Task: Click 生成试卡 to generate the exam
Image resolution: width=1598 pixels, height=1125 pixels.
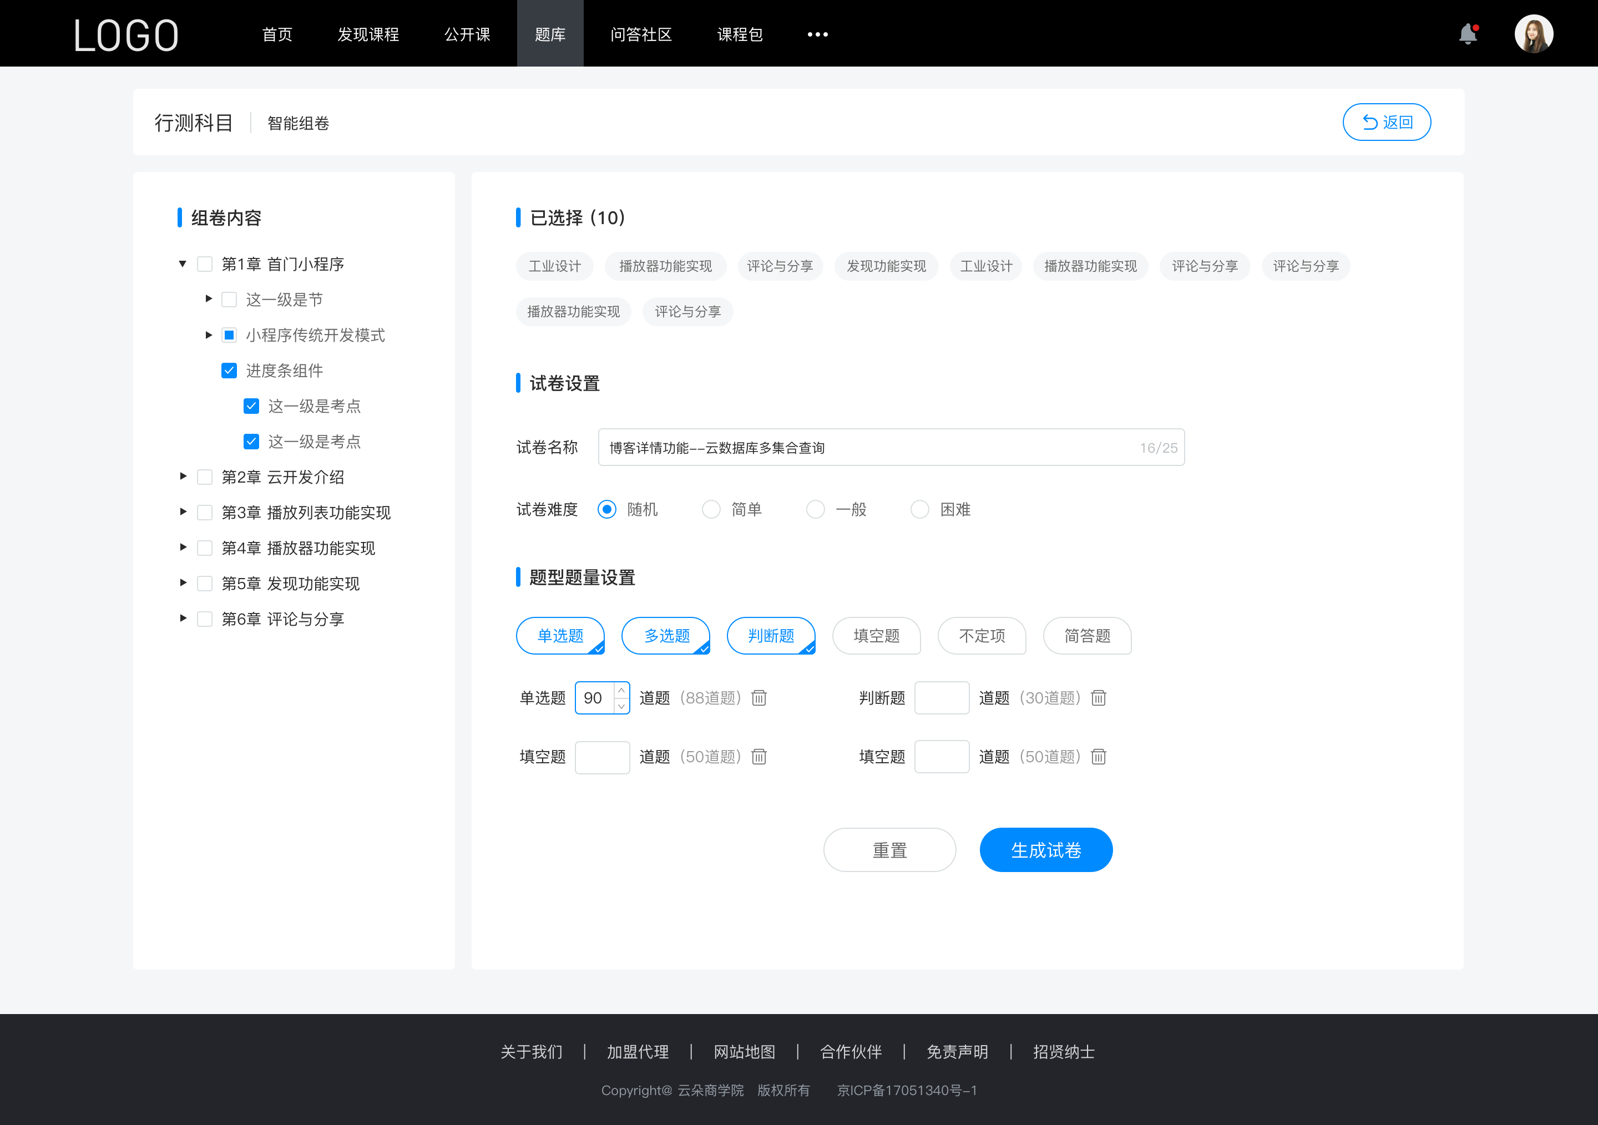Action: (1045, 849)
